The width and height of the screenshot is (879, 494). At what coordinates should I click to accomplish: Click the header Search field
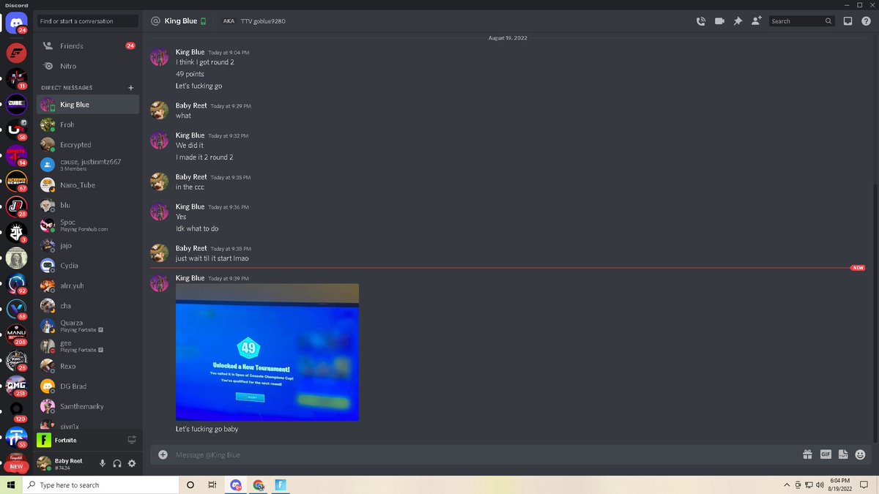click(x=801, y=21)
